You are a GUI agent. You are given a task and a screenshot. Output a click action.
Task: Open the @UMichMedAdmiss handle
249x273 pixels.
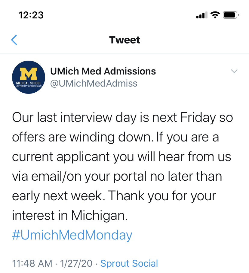pyautogui.click(x=94, y=83)
